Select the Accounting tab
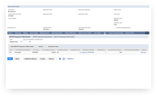This screenshot has height=97, width=157. [x=34, y=33]
